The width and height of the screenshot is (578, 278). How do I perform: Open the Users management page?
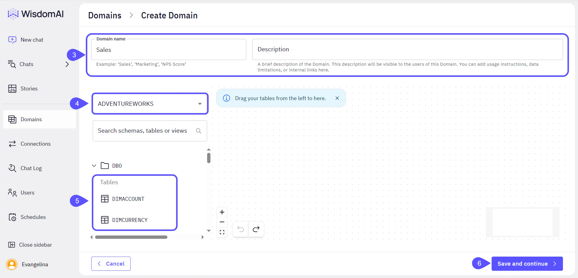(x=27, y=192)
